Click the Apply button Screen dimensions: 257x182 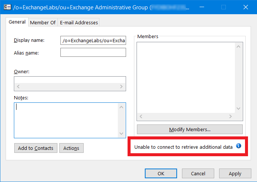coord(235,173)
